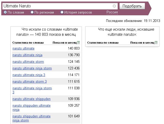Open the 'naruto ultimate storm 3' link
Screen dimensions: 164x124
[x=30, y=81]
